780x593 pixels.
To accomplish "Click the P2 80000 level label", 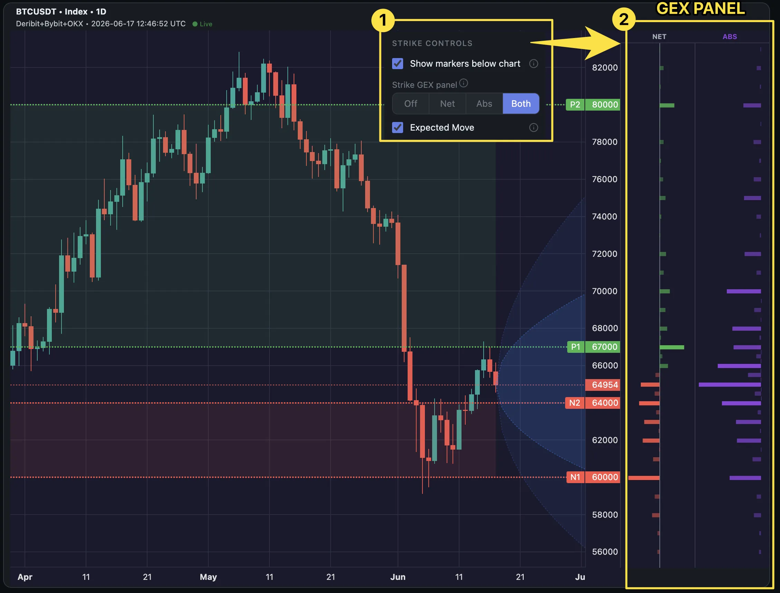I will coord(593,104).
